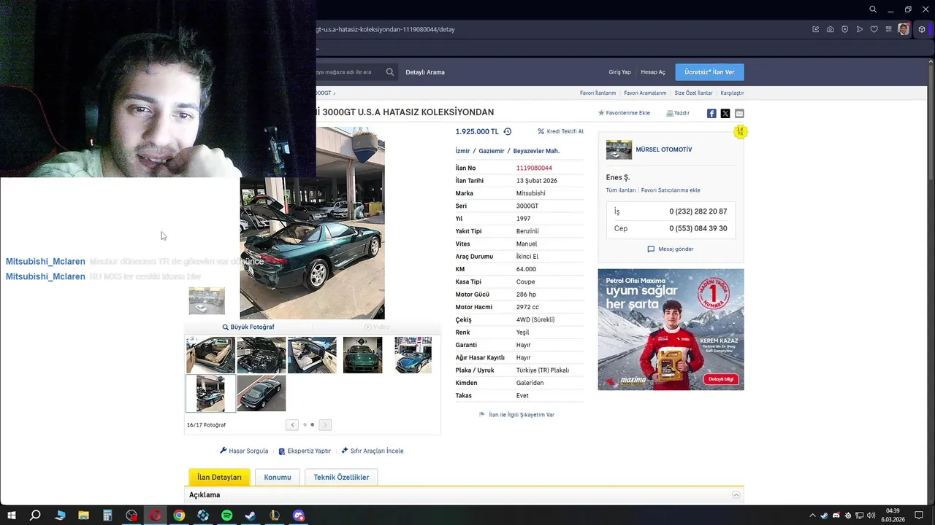Add page to bookmarks heart icon
Screen dimensions: 935x525
coord(874,29)
